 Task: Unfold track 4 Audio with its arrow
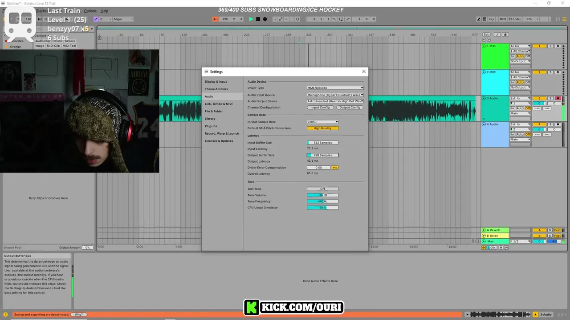484,124
